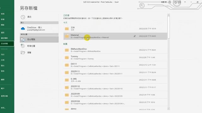Click folder icon of 20220111 row
The width and height of the screenshot is (202, 113).
67,73
